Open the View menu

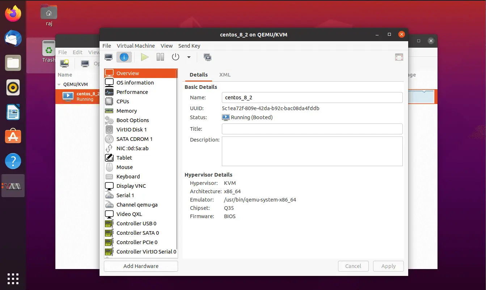point(167,46)
